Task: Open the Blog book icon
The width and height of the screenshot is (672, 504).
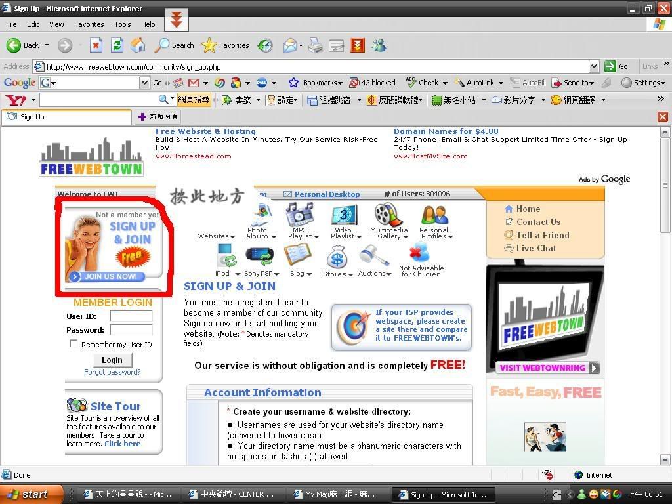Action: (x=297, y=255)
